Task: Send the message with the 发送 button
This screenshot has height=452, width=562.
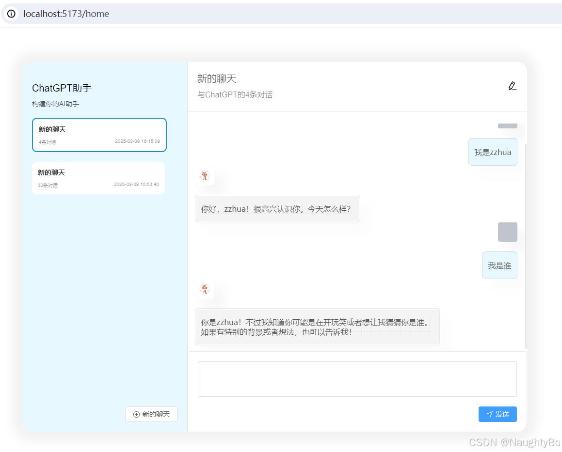Action: (498, 414)
